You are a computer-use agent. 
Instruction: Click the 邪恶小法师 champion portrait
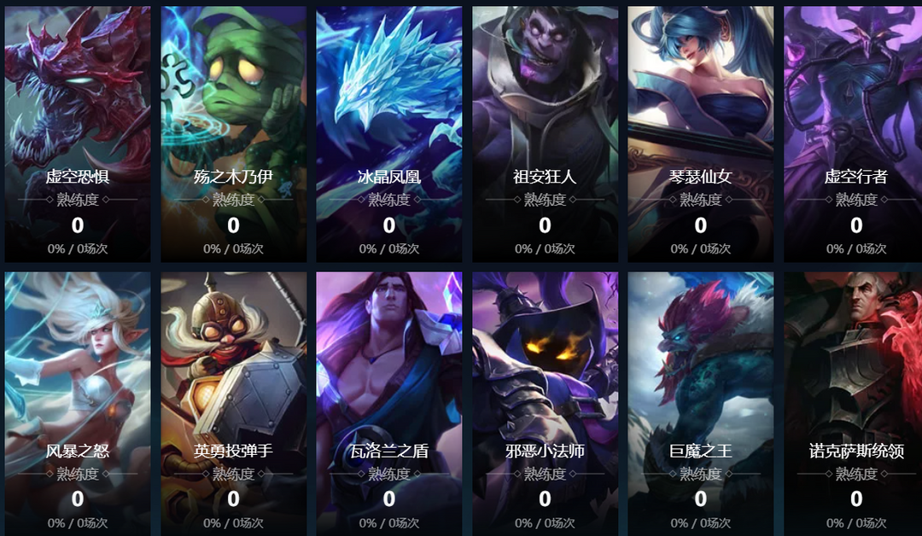point(545,404)
